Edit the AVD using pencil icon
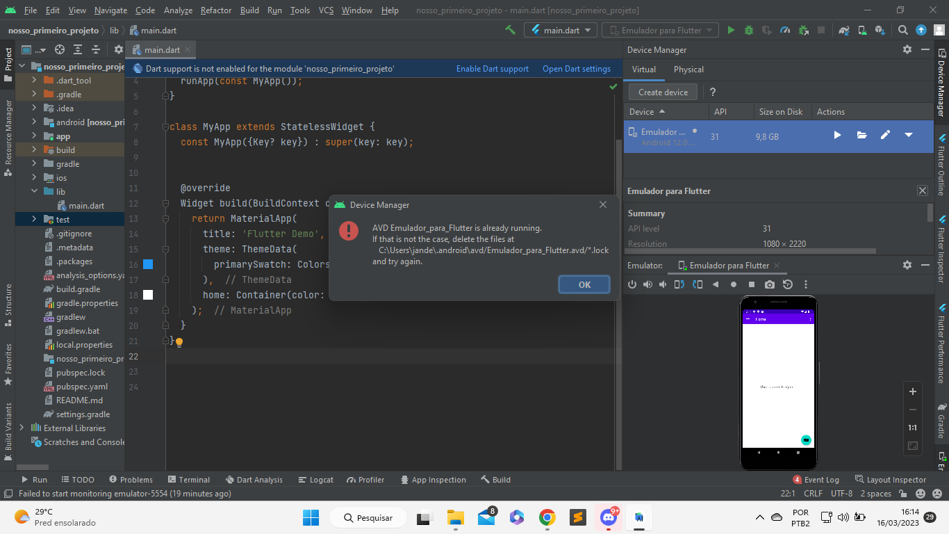 coord(885,135)
